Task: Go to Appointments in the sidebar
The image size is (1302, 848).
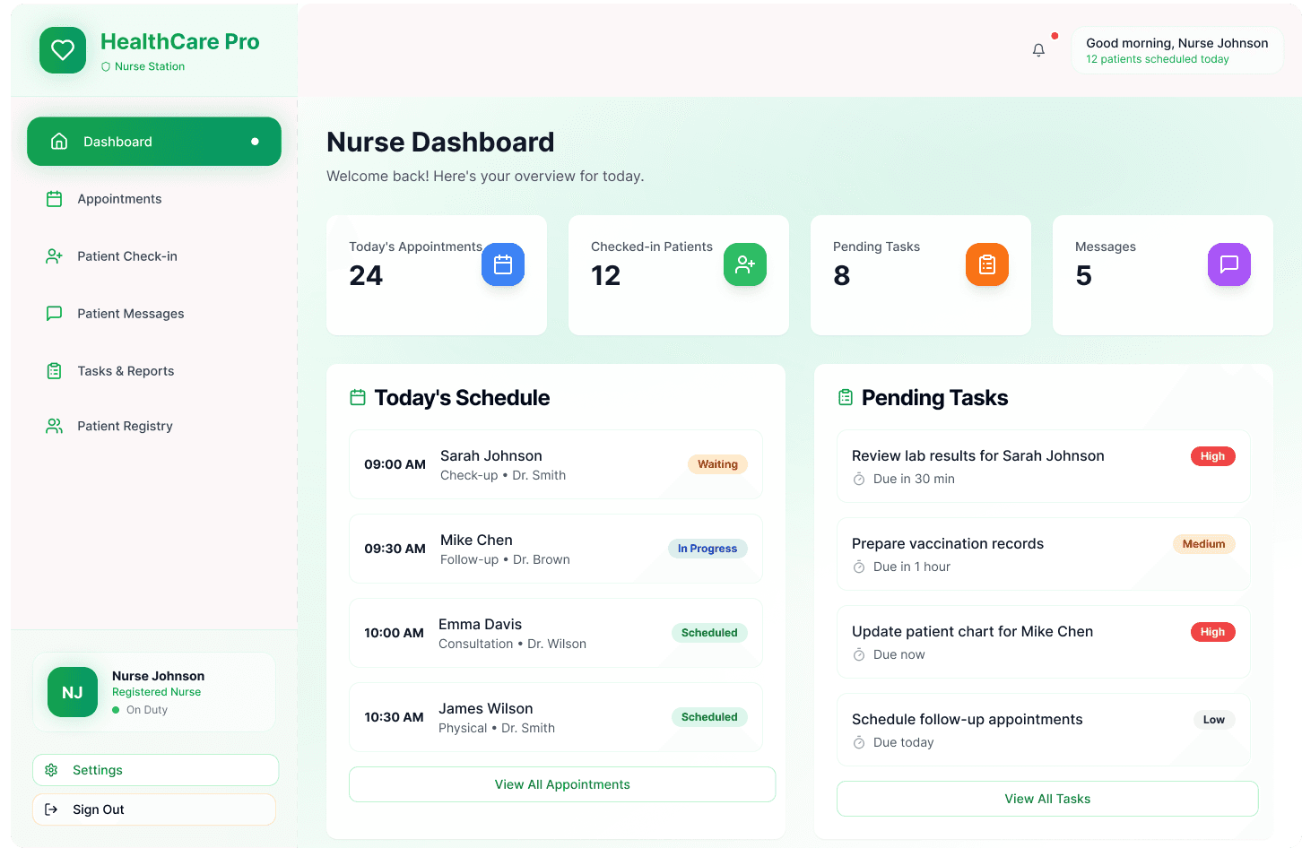Action: click(154, 199)
